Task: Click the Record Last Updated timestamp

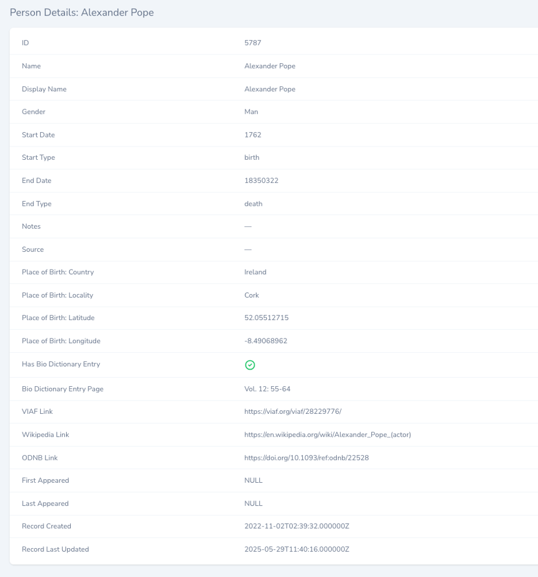Action: tap(297, 549)
